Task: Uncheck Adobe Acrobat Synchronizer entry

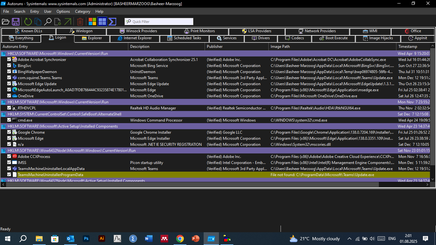Action: (x=9, y=60)
